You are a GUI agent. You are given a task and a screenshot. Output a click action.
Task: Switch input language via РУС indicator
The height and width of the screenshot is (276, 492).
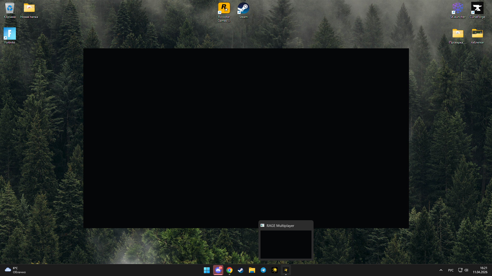coord(451,270)
